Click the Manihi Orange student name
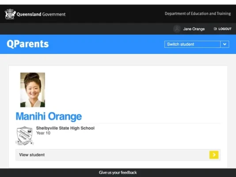Image resolution: width=236 pixels, height=177 pixels. (x=49, y=116)
